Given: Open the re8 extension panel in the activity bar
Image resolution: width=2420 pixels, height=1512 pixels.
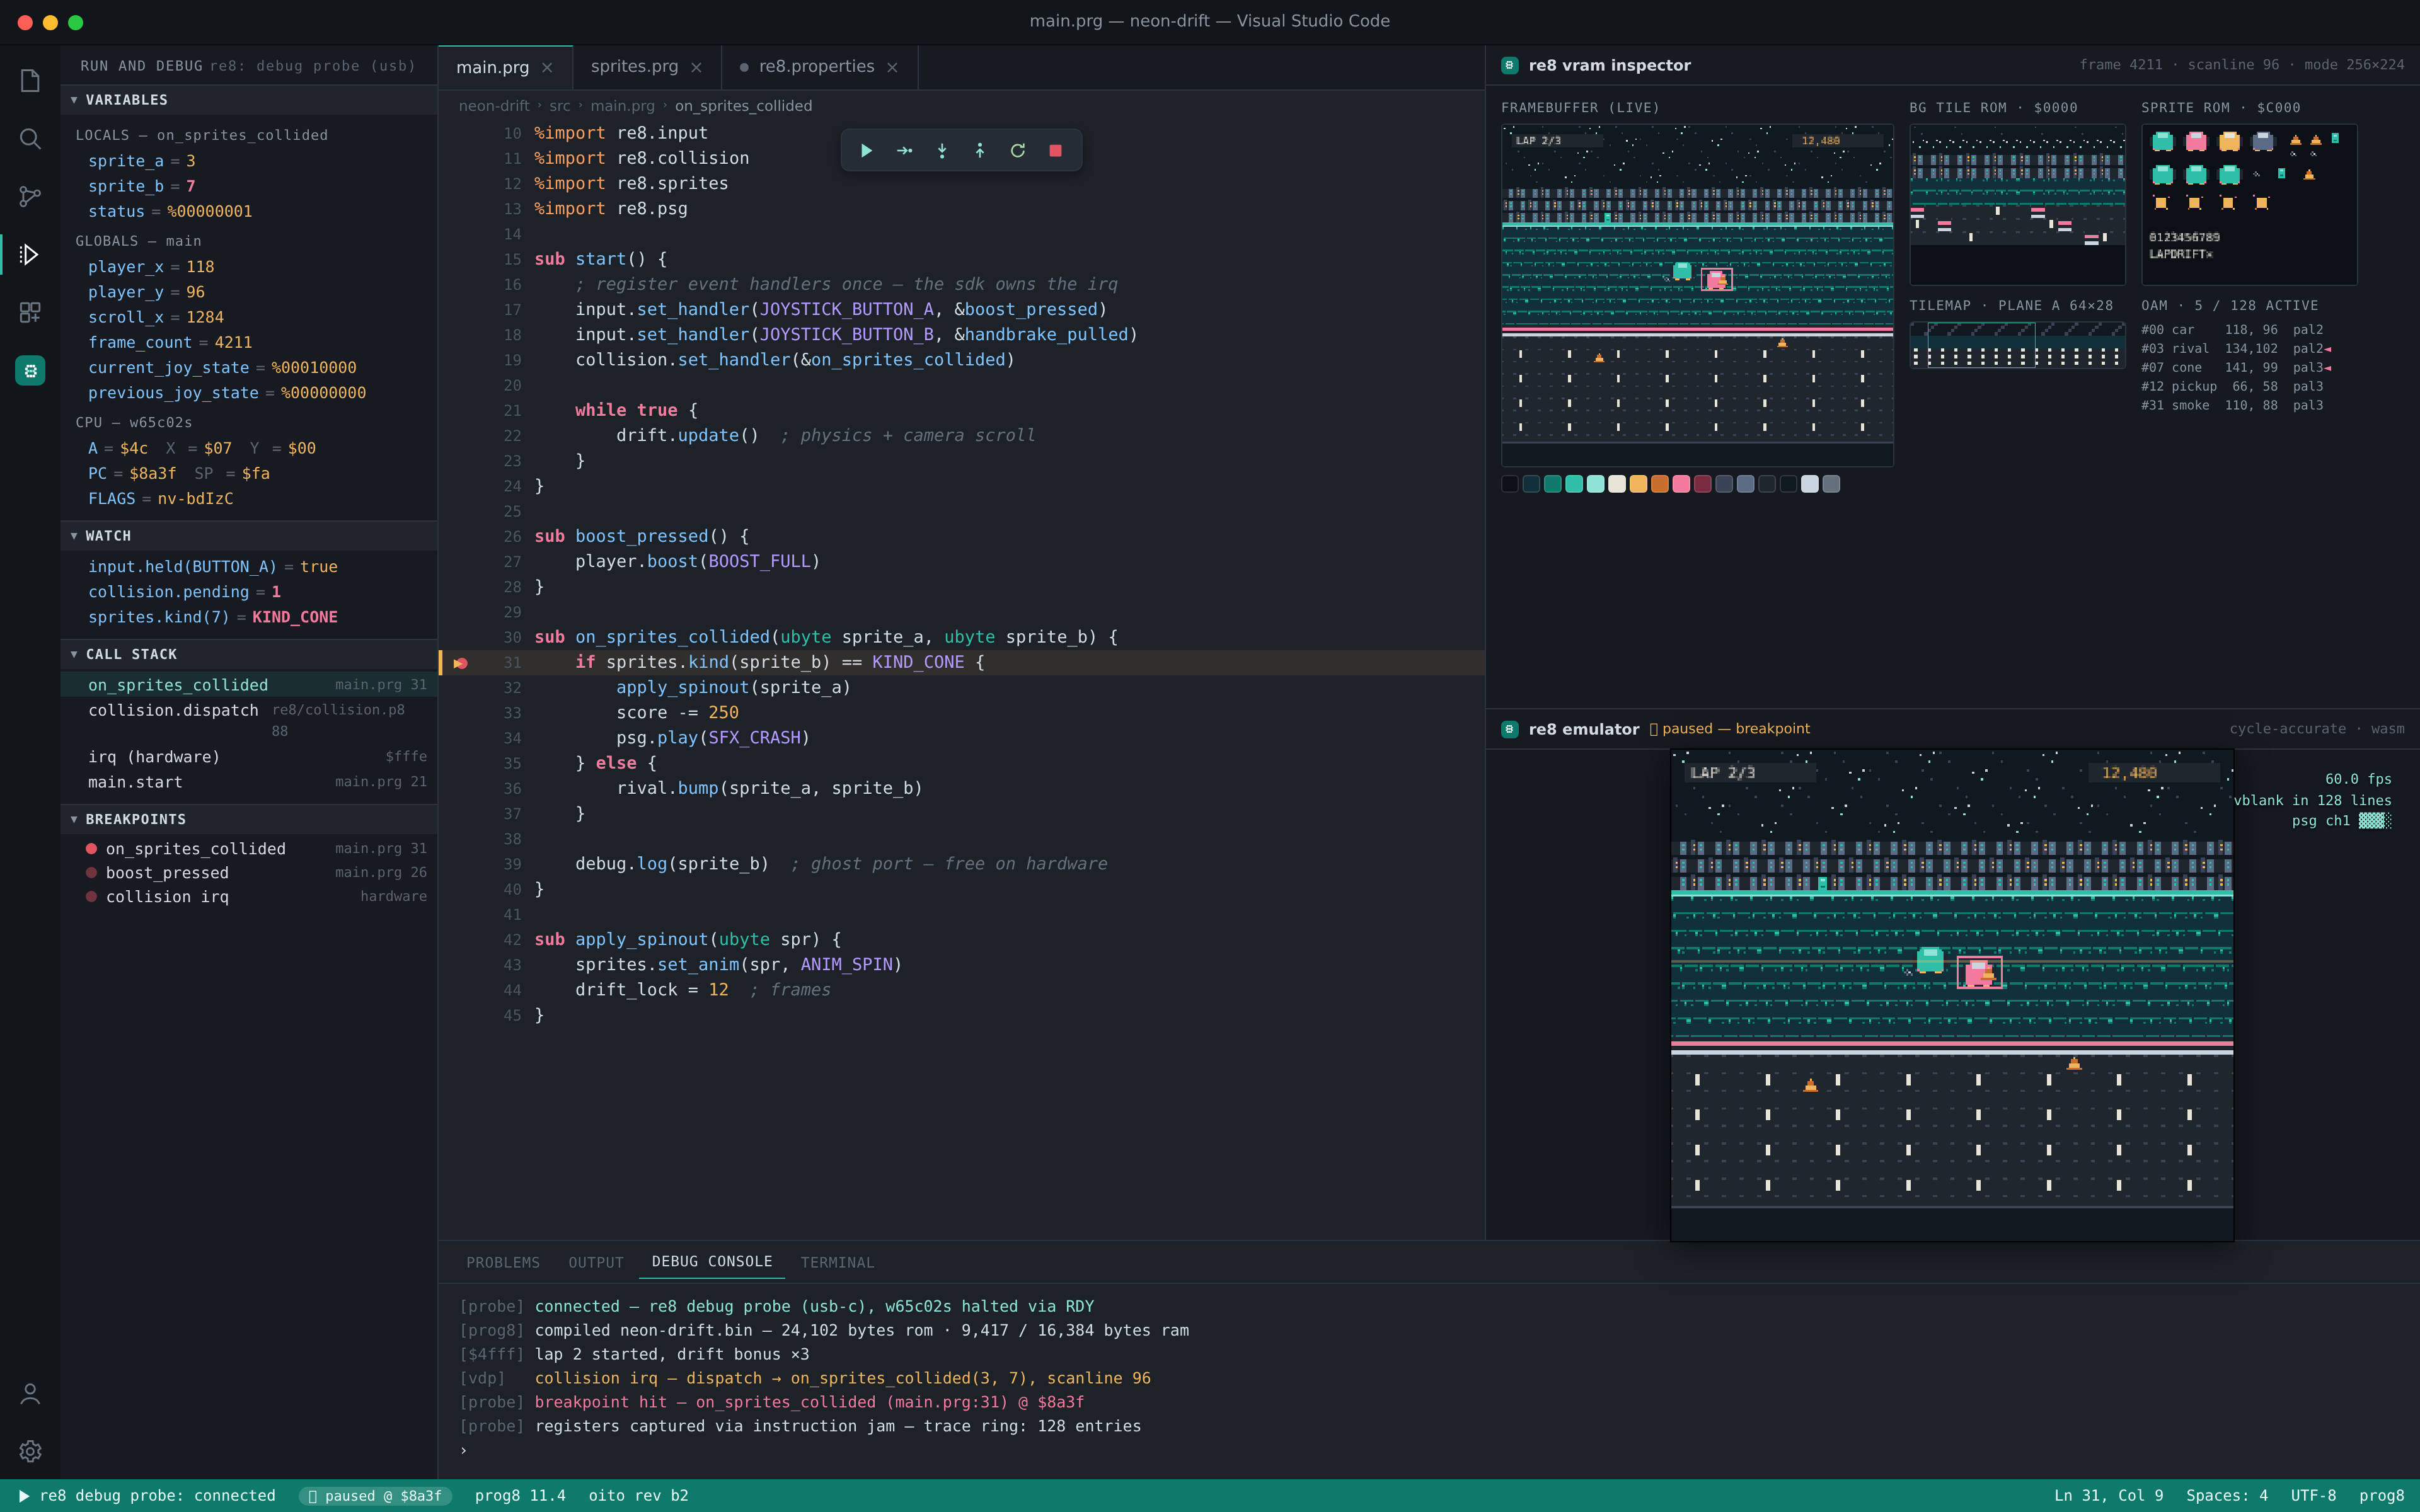Looking at the screenshot, I should (x=30, y=371).
